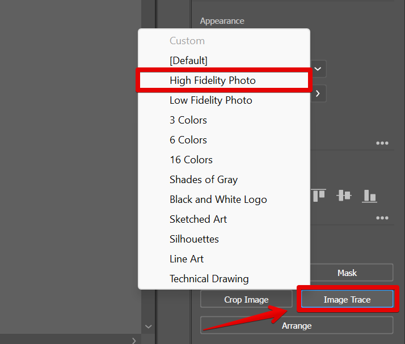
Task: Choose the Low Fidelity Photo preset
Action: (211, 100)
